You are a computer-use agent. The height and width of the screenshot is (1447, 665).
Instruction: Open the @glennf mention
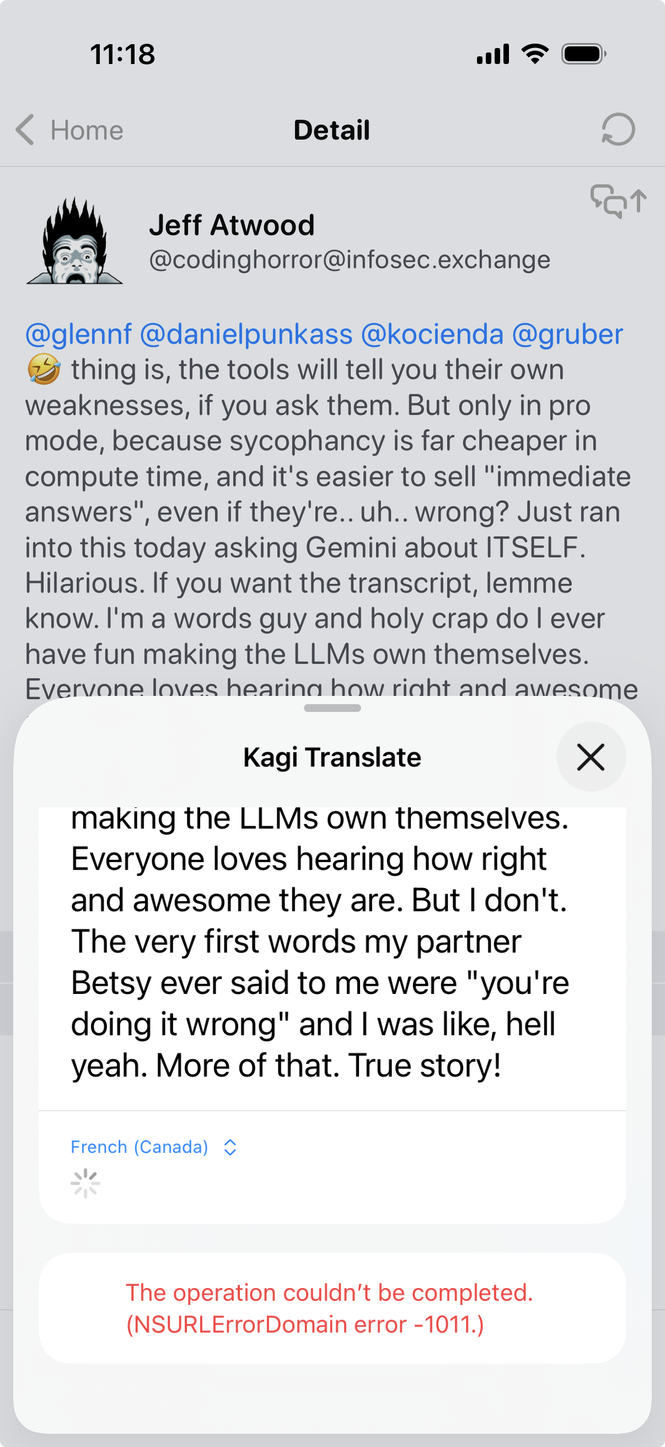pyautogui.click(x=78, y=334)
